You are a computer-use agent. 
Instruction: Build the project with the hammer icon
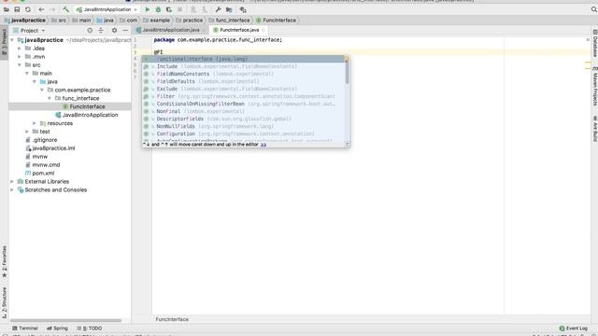pos(66,9)
